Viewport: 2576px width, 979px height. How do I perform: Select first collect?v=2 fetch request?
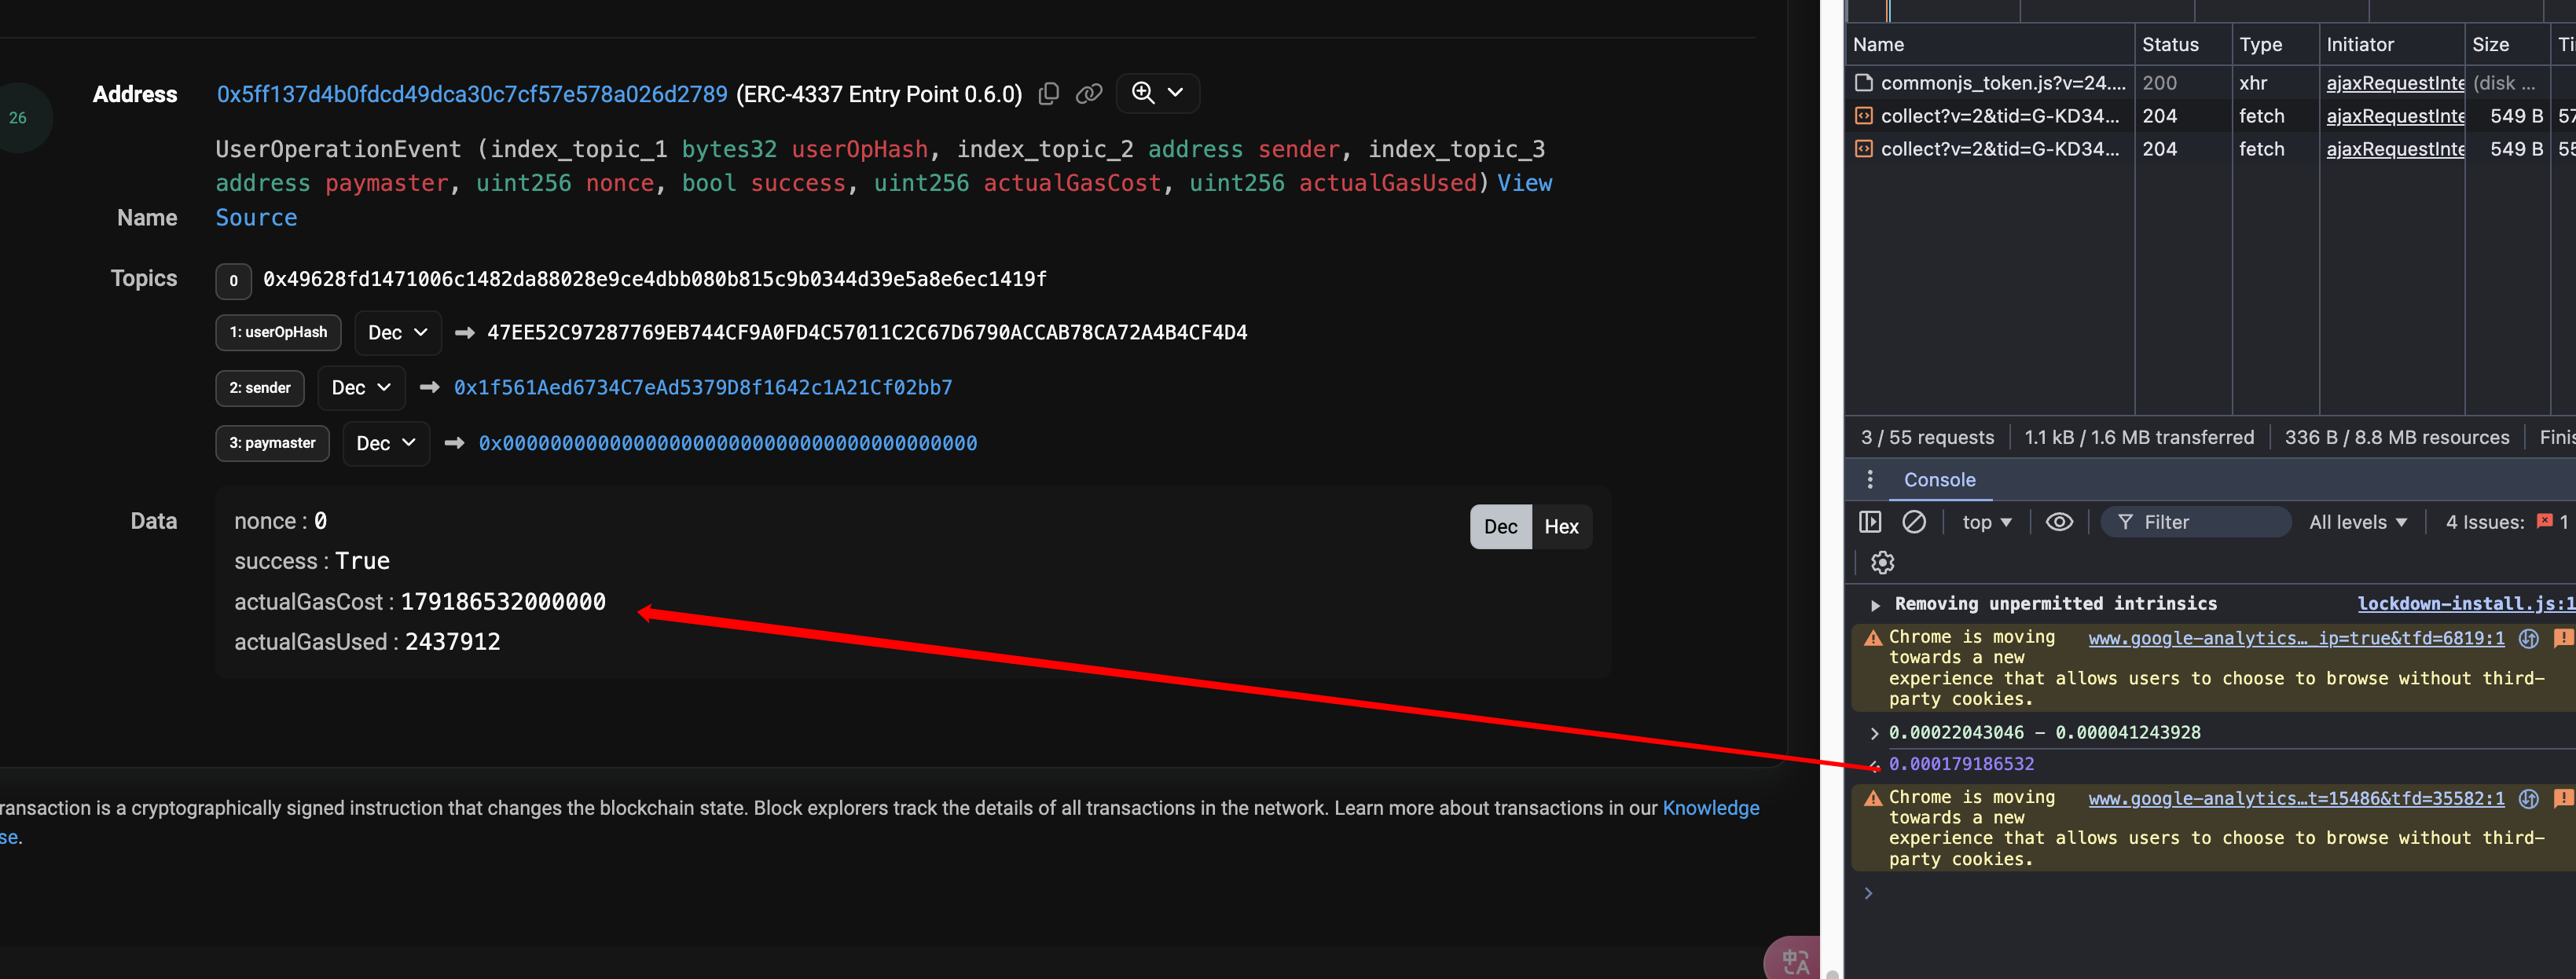(1999, 116)
